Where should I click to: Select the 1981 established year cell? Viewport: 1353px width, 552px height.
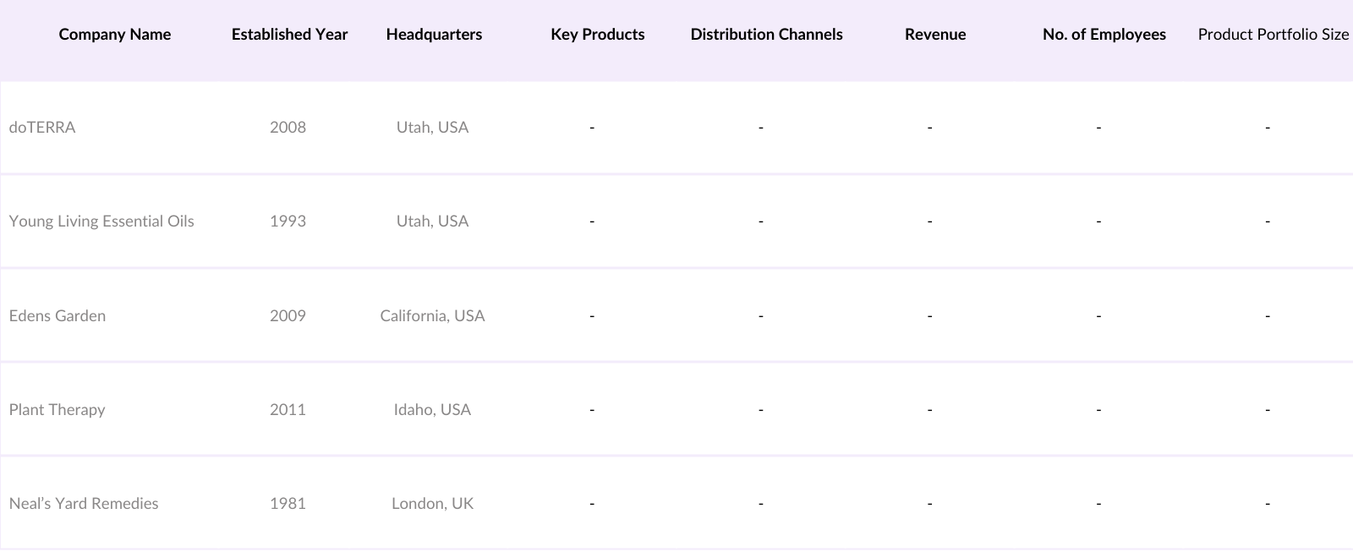point(288,504)
